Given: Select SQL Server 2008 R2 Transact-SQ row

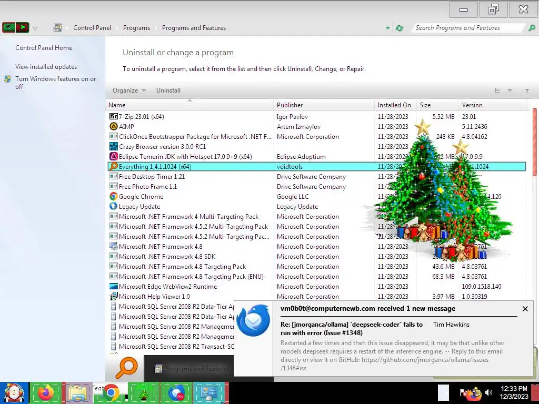Looking at the screenshot, I should click(171, 346).
